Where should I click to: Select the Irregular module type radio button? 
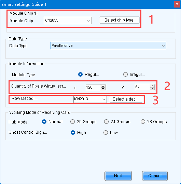coord(125,75)
